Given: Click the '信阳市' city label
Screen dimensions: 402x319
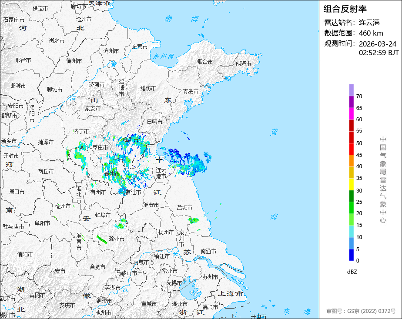Looking at the screenshot, I should [x=25, y=254].
